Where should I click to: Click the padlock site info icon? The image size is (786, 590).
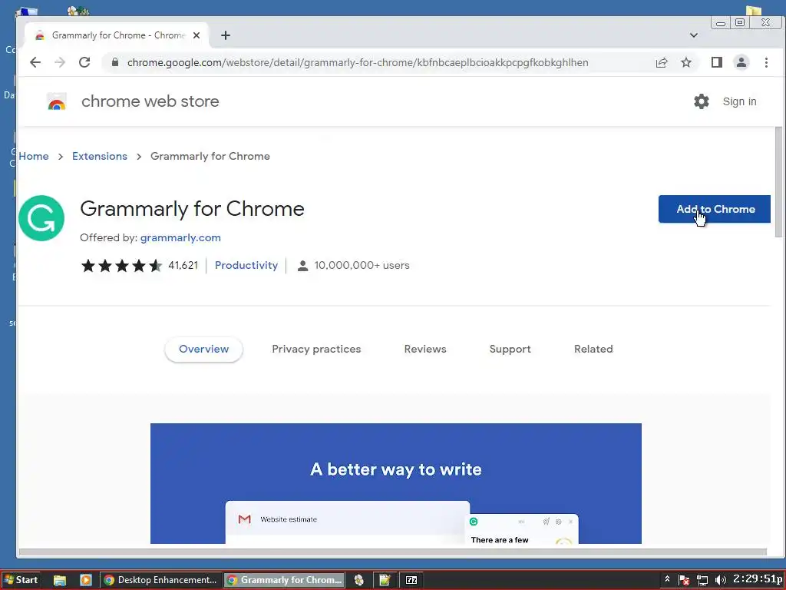point(115,62)
